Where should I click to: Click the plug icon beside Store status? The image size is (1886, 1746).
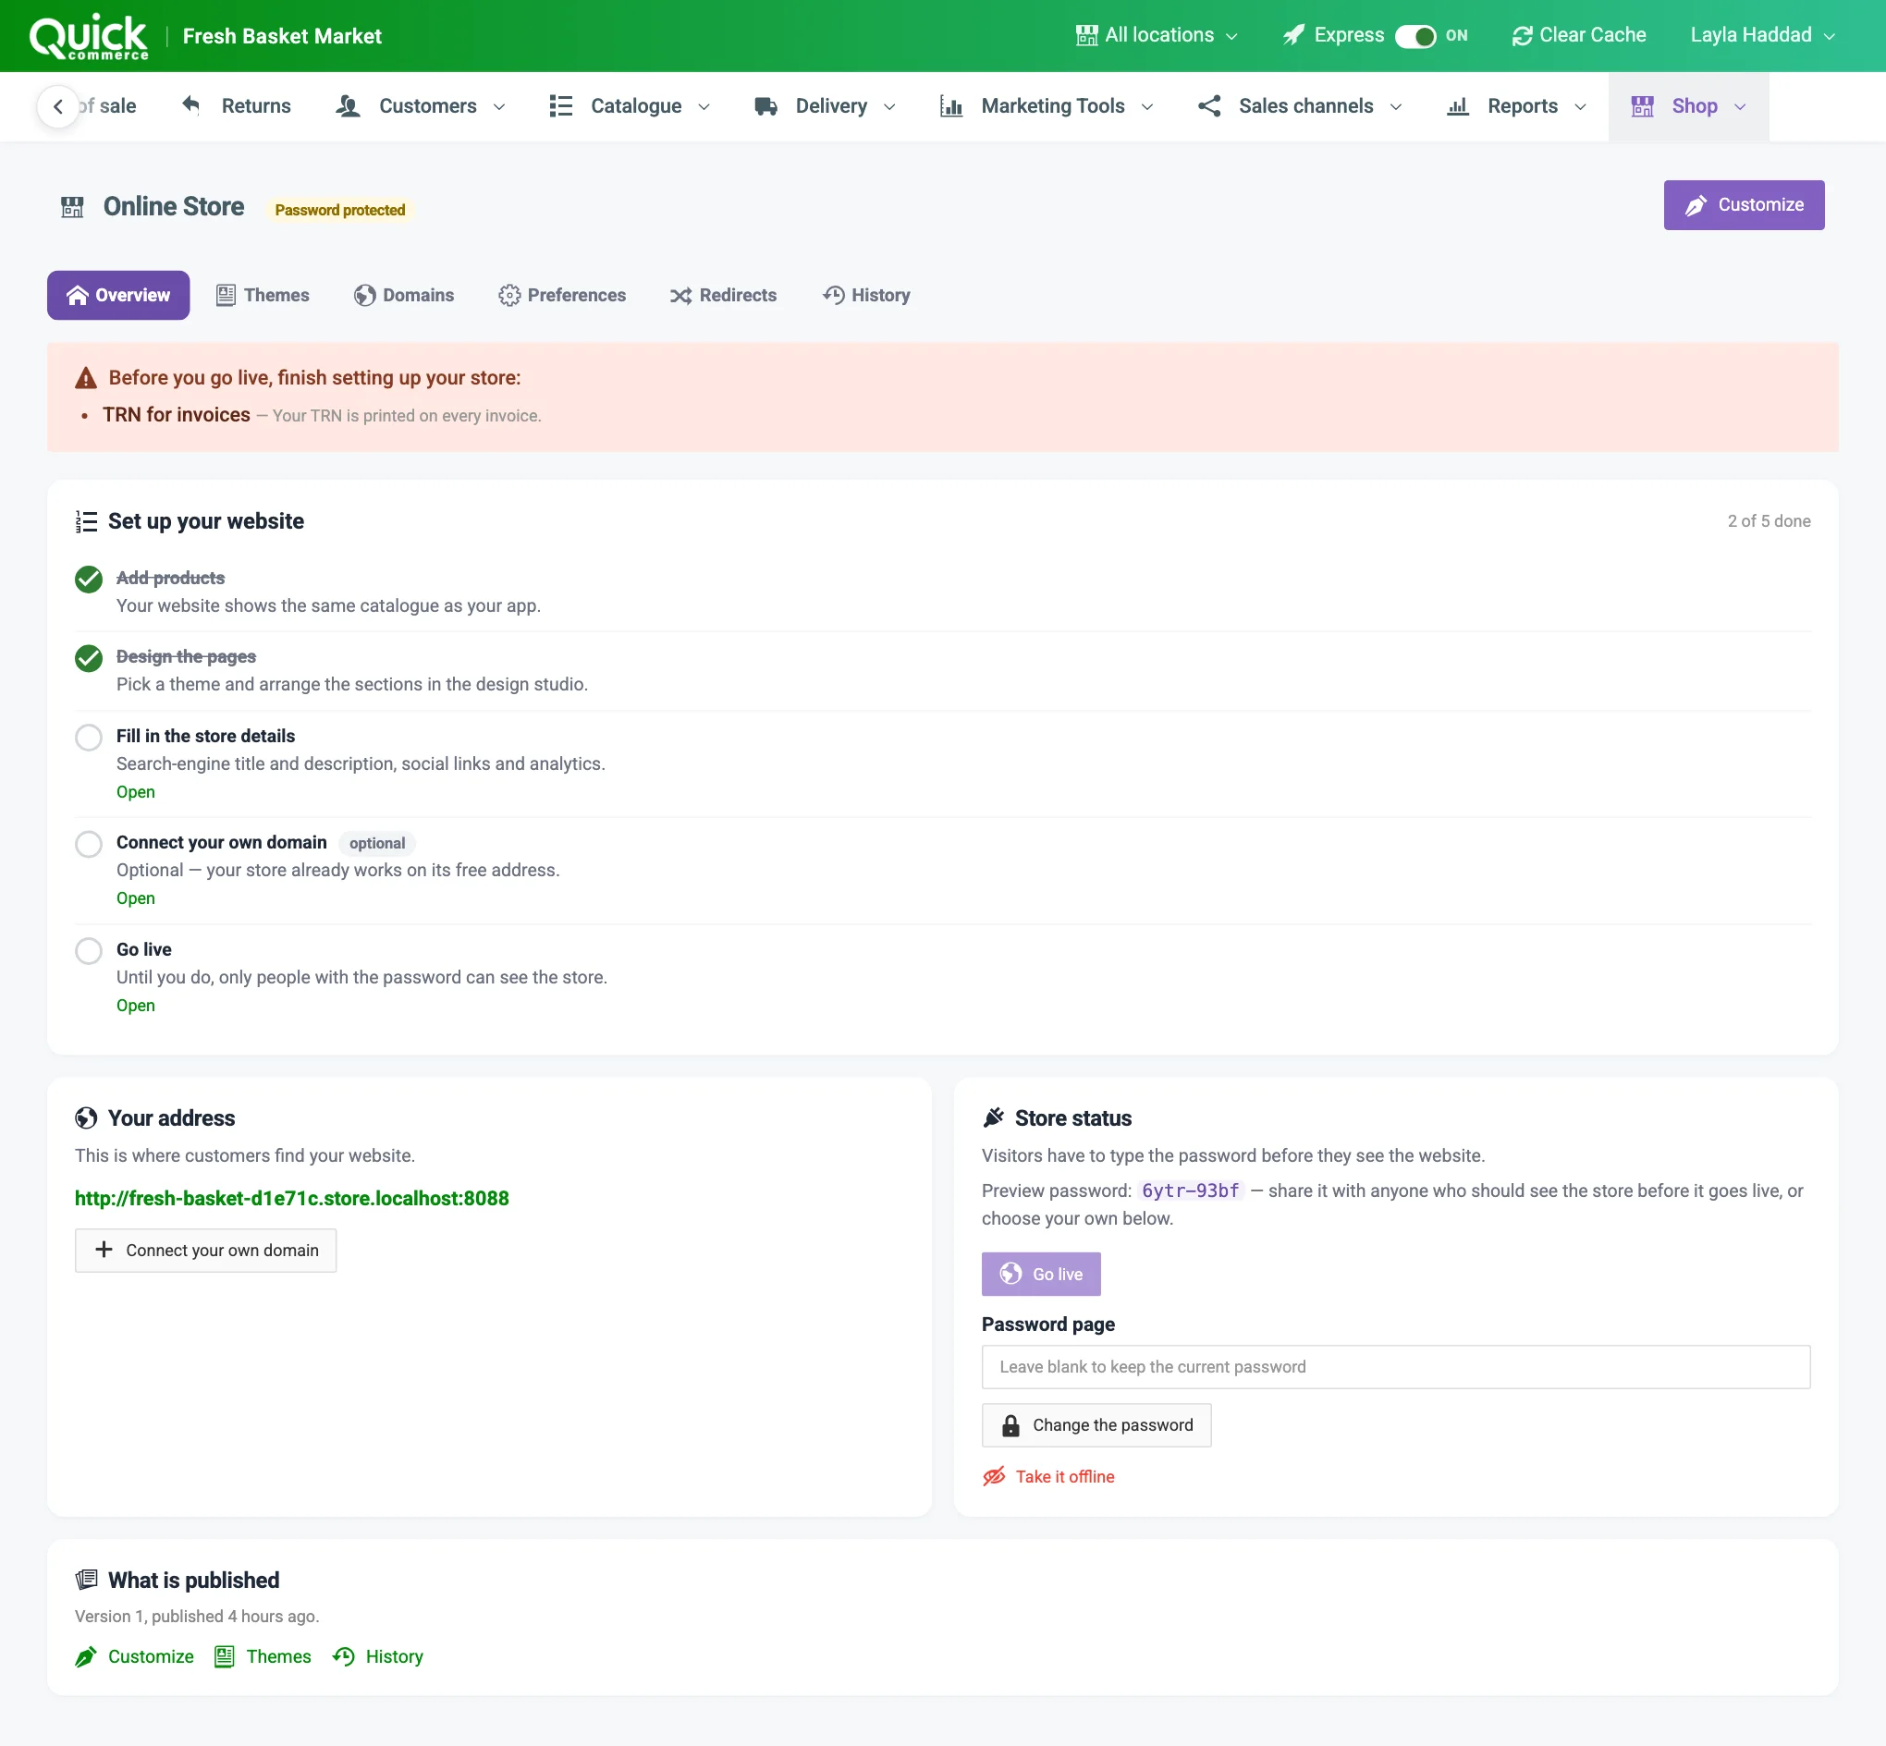point(993,1118)
